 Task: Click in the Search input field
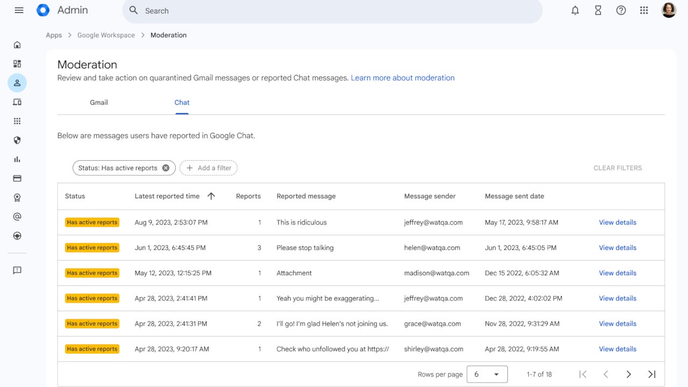tap(332, 11)
